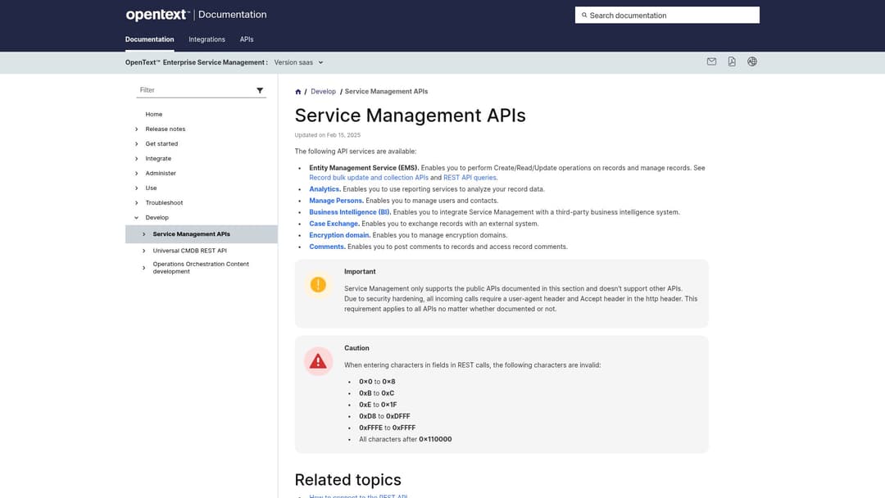Click the filter funnel icon
885x498 pixels.
[x=260, y=90]
